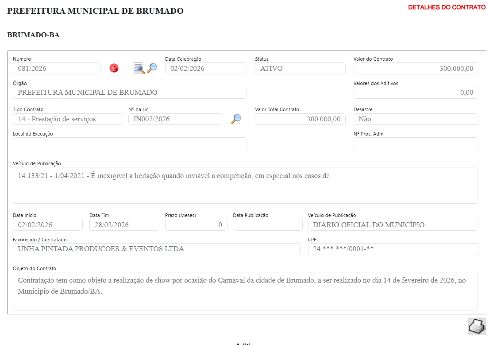Click the Número field showing 081/2026
The height and width of the screenshot is (345, 501).
point(57,69)
